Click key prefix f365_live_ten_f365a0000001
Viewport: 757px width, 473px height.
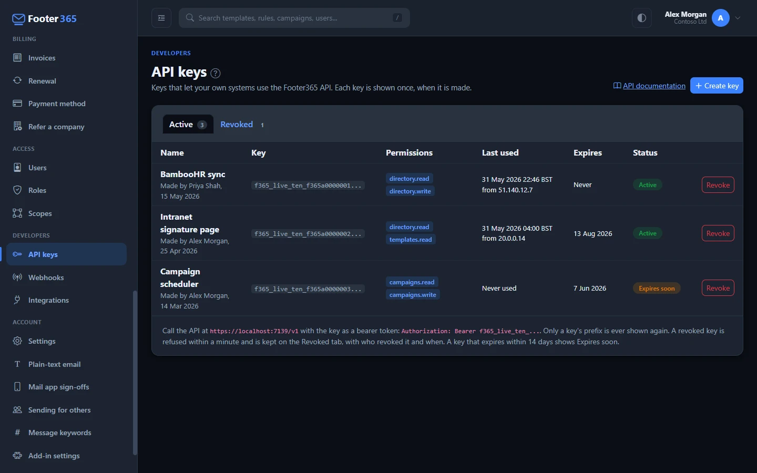[308, 186]
